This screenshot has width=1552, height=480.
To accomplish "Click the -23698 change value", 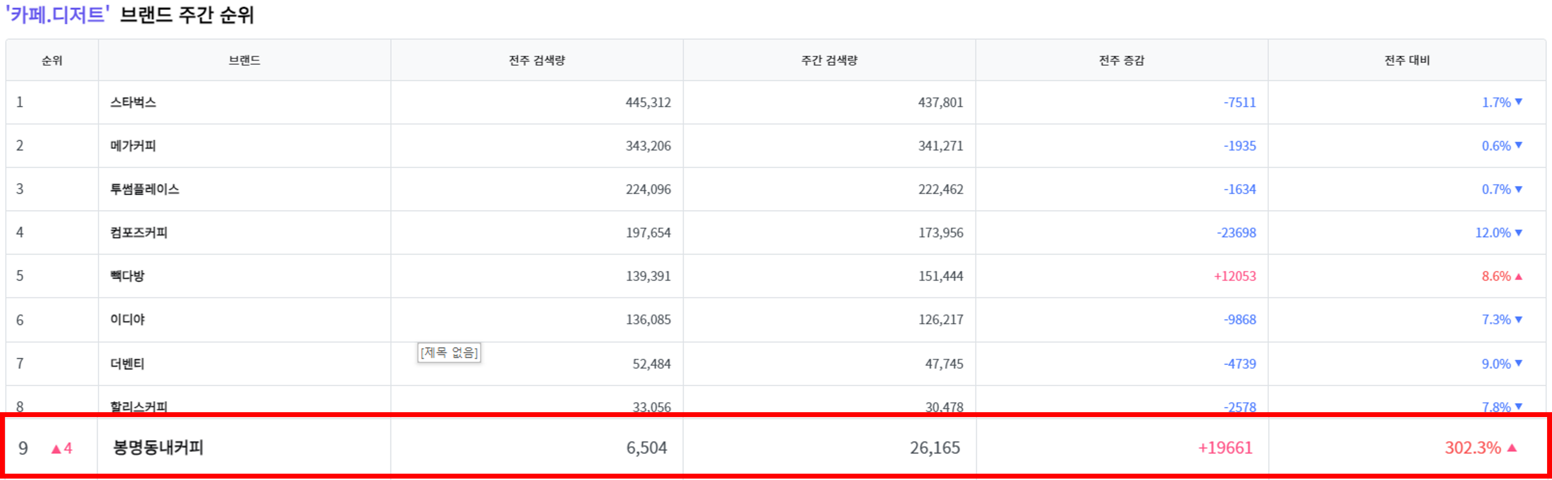I will (x=1236, y=233).
